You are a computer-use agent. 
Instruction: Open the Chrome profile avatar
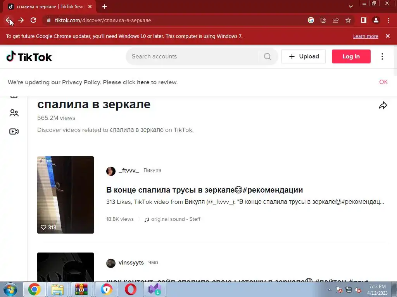click(x=376, y=20)
